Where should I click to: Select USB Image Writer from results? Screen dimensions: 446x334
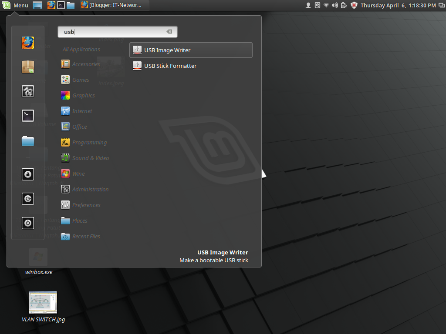(x=190, y=50)
